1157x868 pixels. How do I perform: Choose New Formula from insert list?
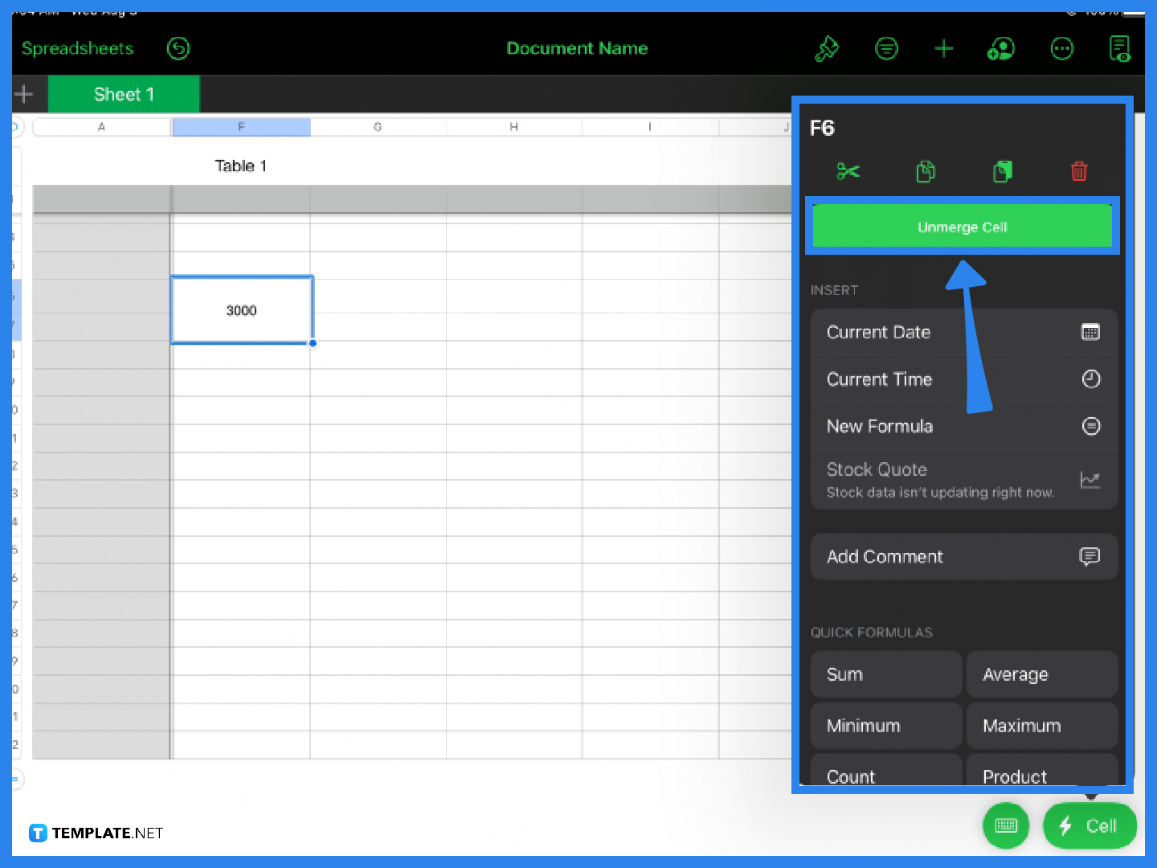[963, 426]
